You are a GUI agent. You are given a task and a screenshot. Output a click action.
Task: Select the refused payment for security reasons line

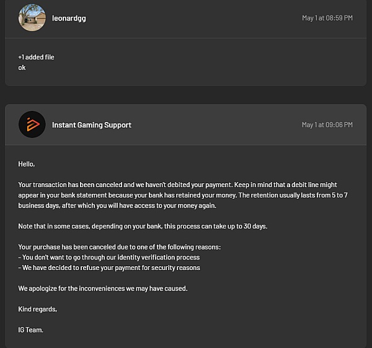pos(109,268)
